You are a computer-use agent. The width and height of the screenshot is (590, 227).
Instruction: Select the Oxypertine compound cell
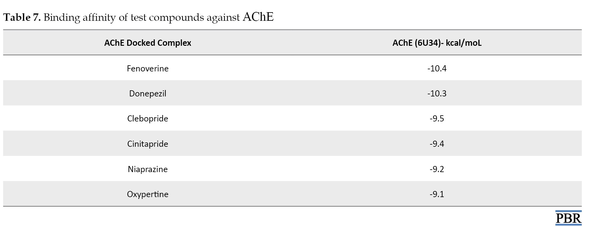[x=148, y=194]
